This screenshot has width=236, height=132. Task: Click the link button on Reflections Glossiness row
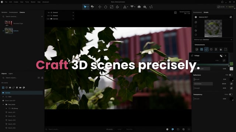(231, 84)
